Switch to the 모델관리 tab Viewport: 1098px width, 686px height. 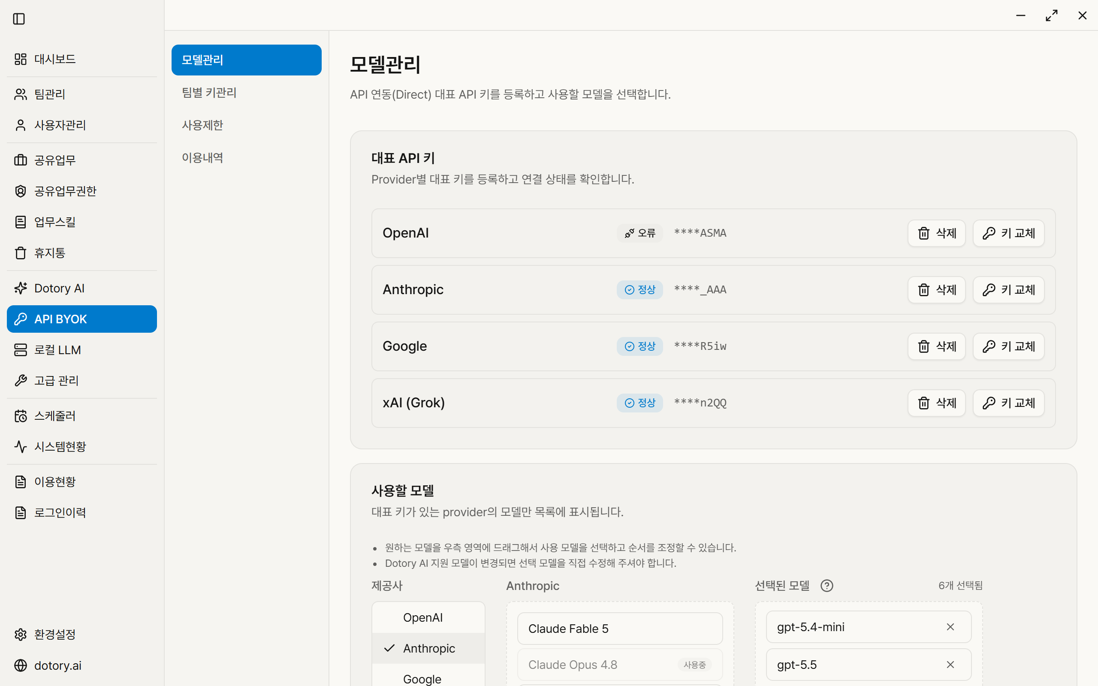pos(246,60)
